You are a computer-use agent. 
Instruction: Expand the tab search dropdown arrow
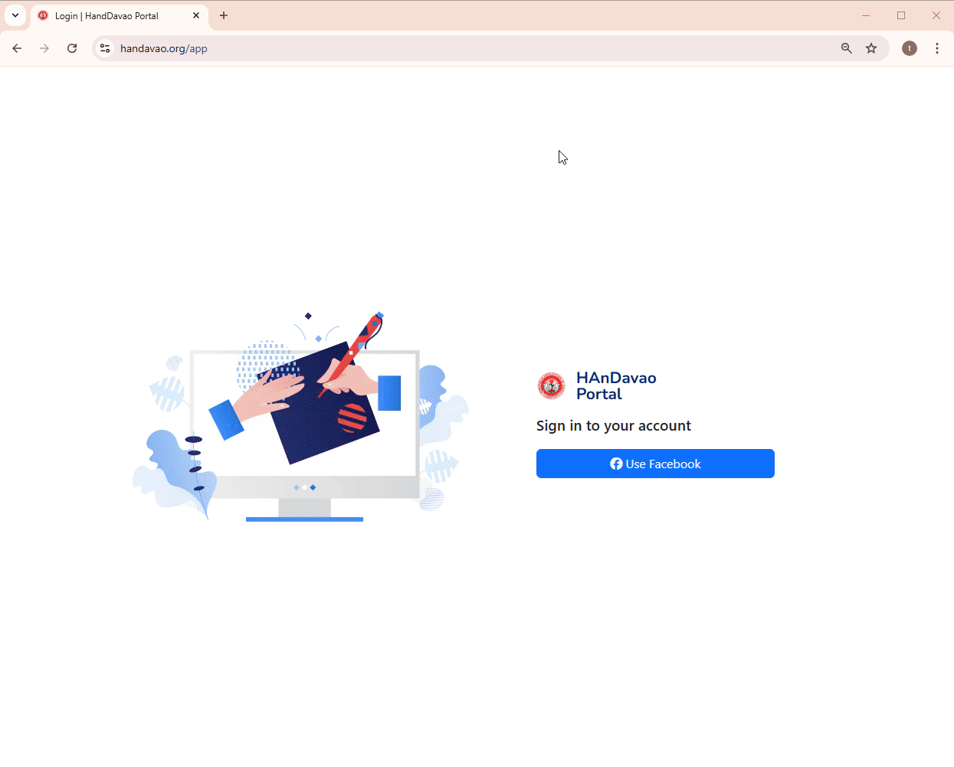15,15
